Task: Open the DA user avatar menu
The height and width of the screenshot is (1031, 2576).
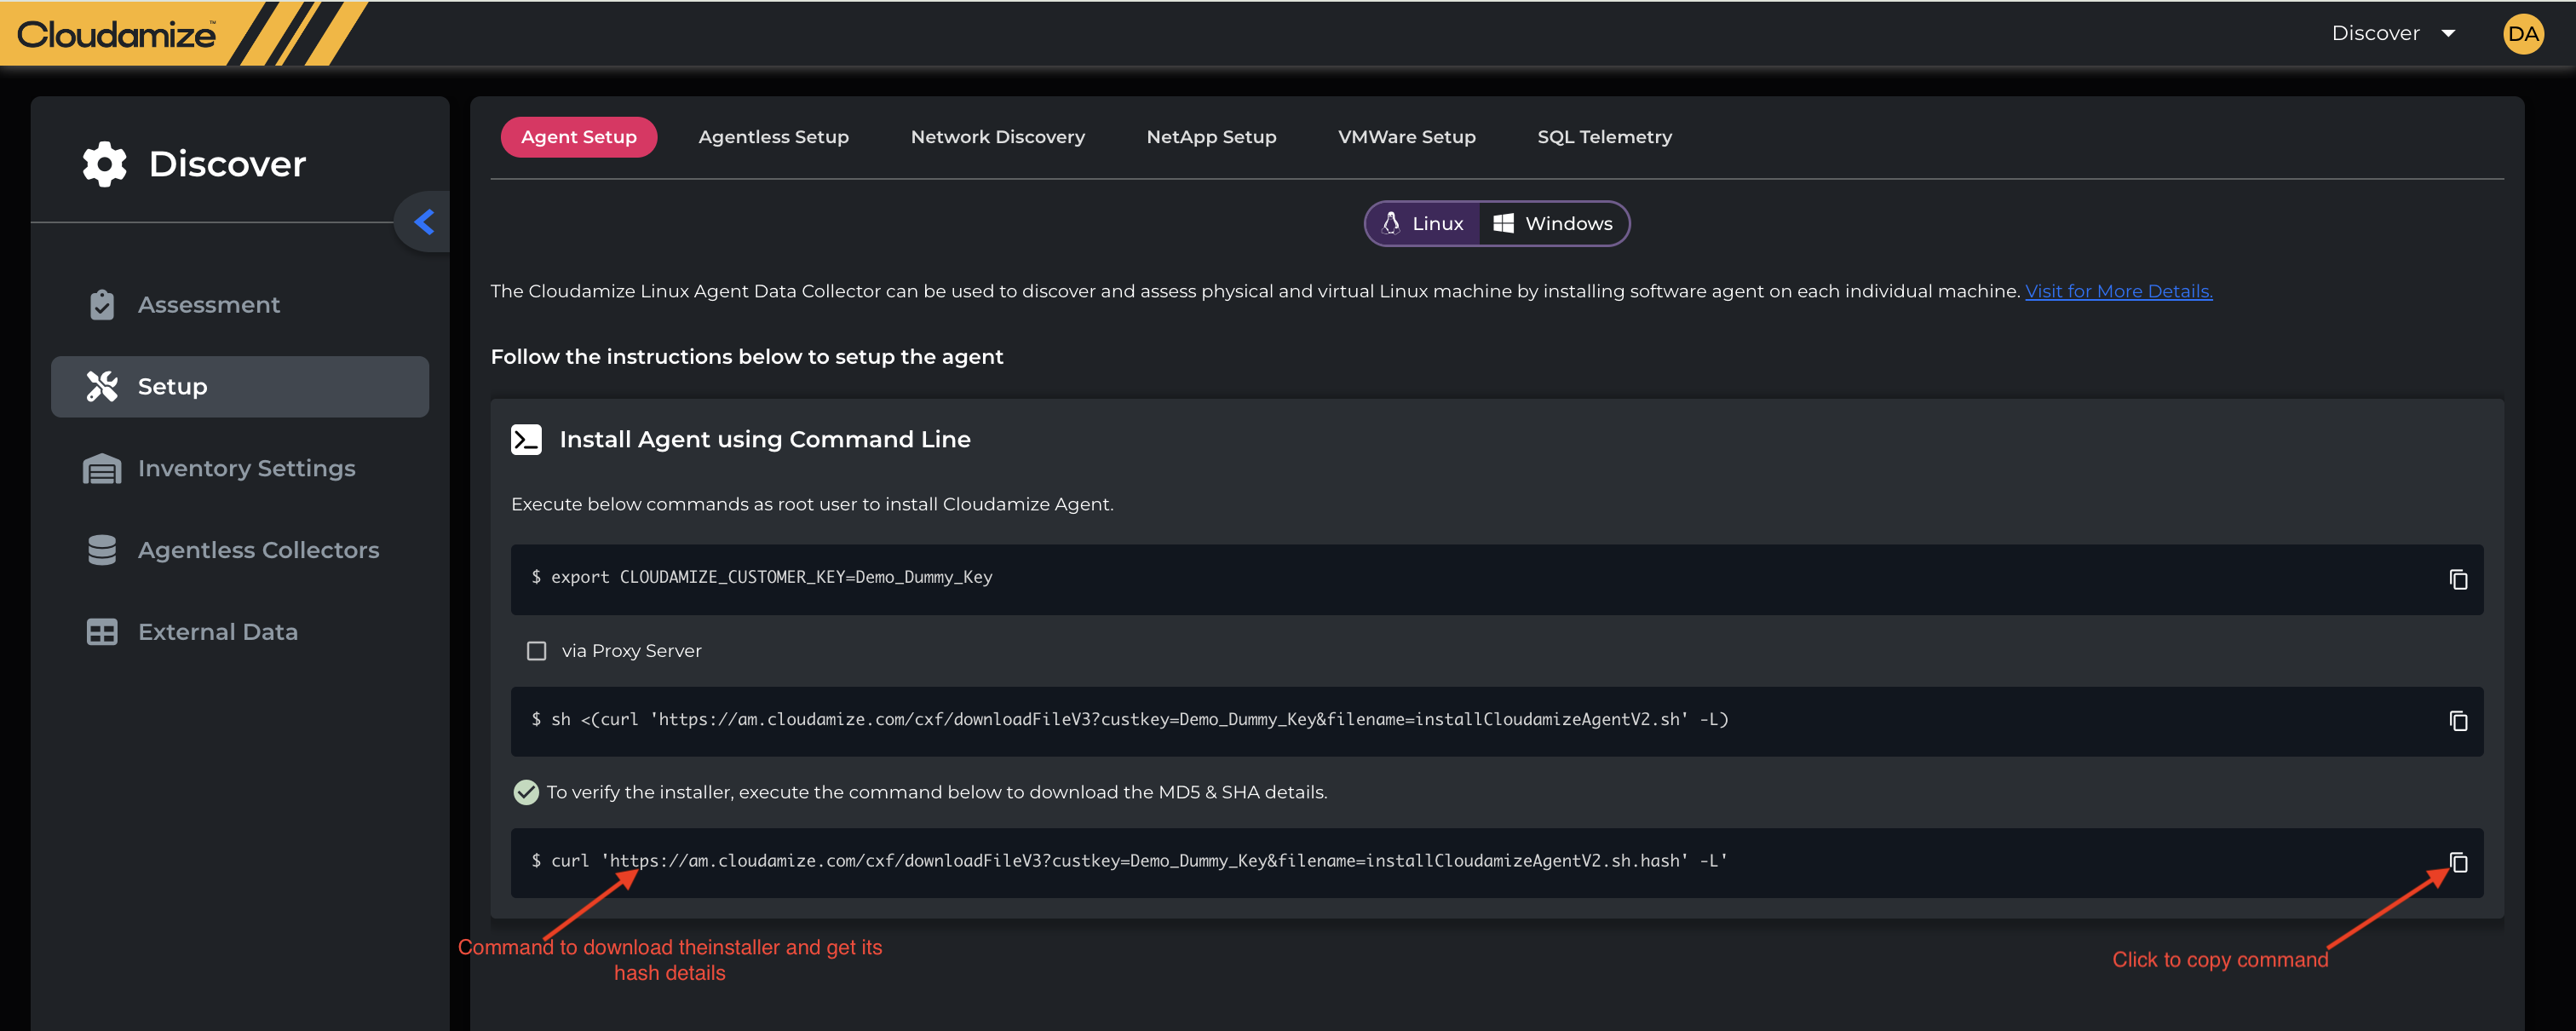Action: coord(2522,34)
